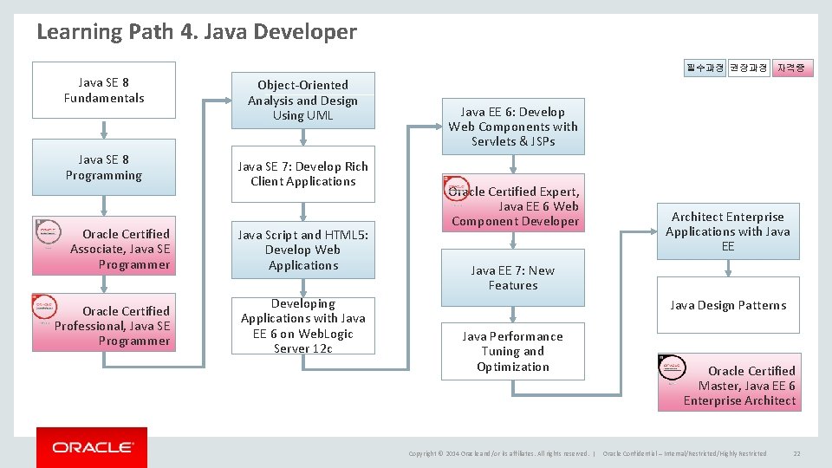
Task: Click Developing Applications with Java EE 6 on WebLogic
Action: (x=303, y=326)
